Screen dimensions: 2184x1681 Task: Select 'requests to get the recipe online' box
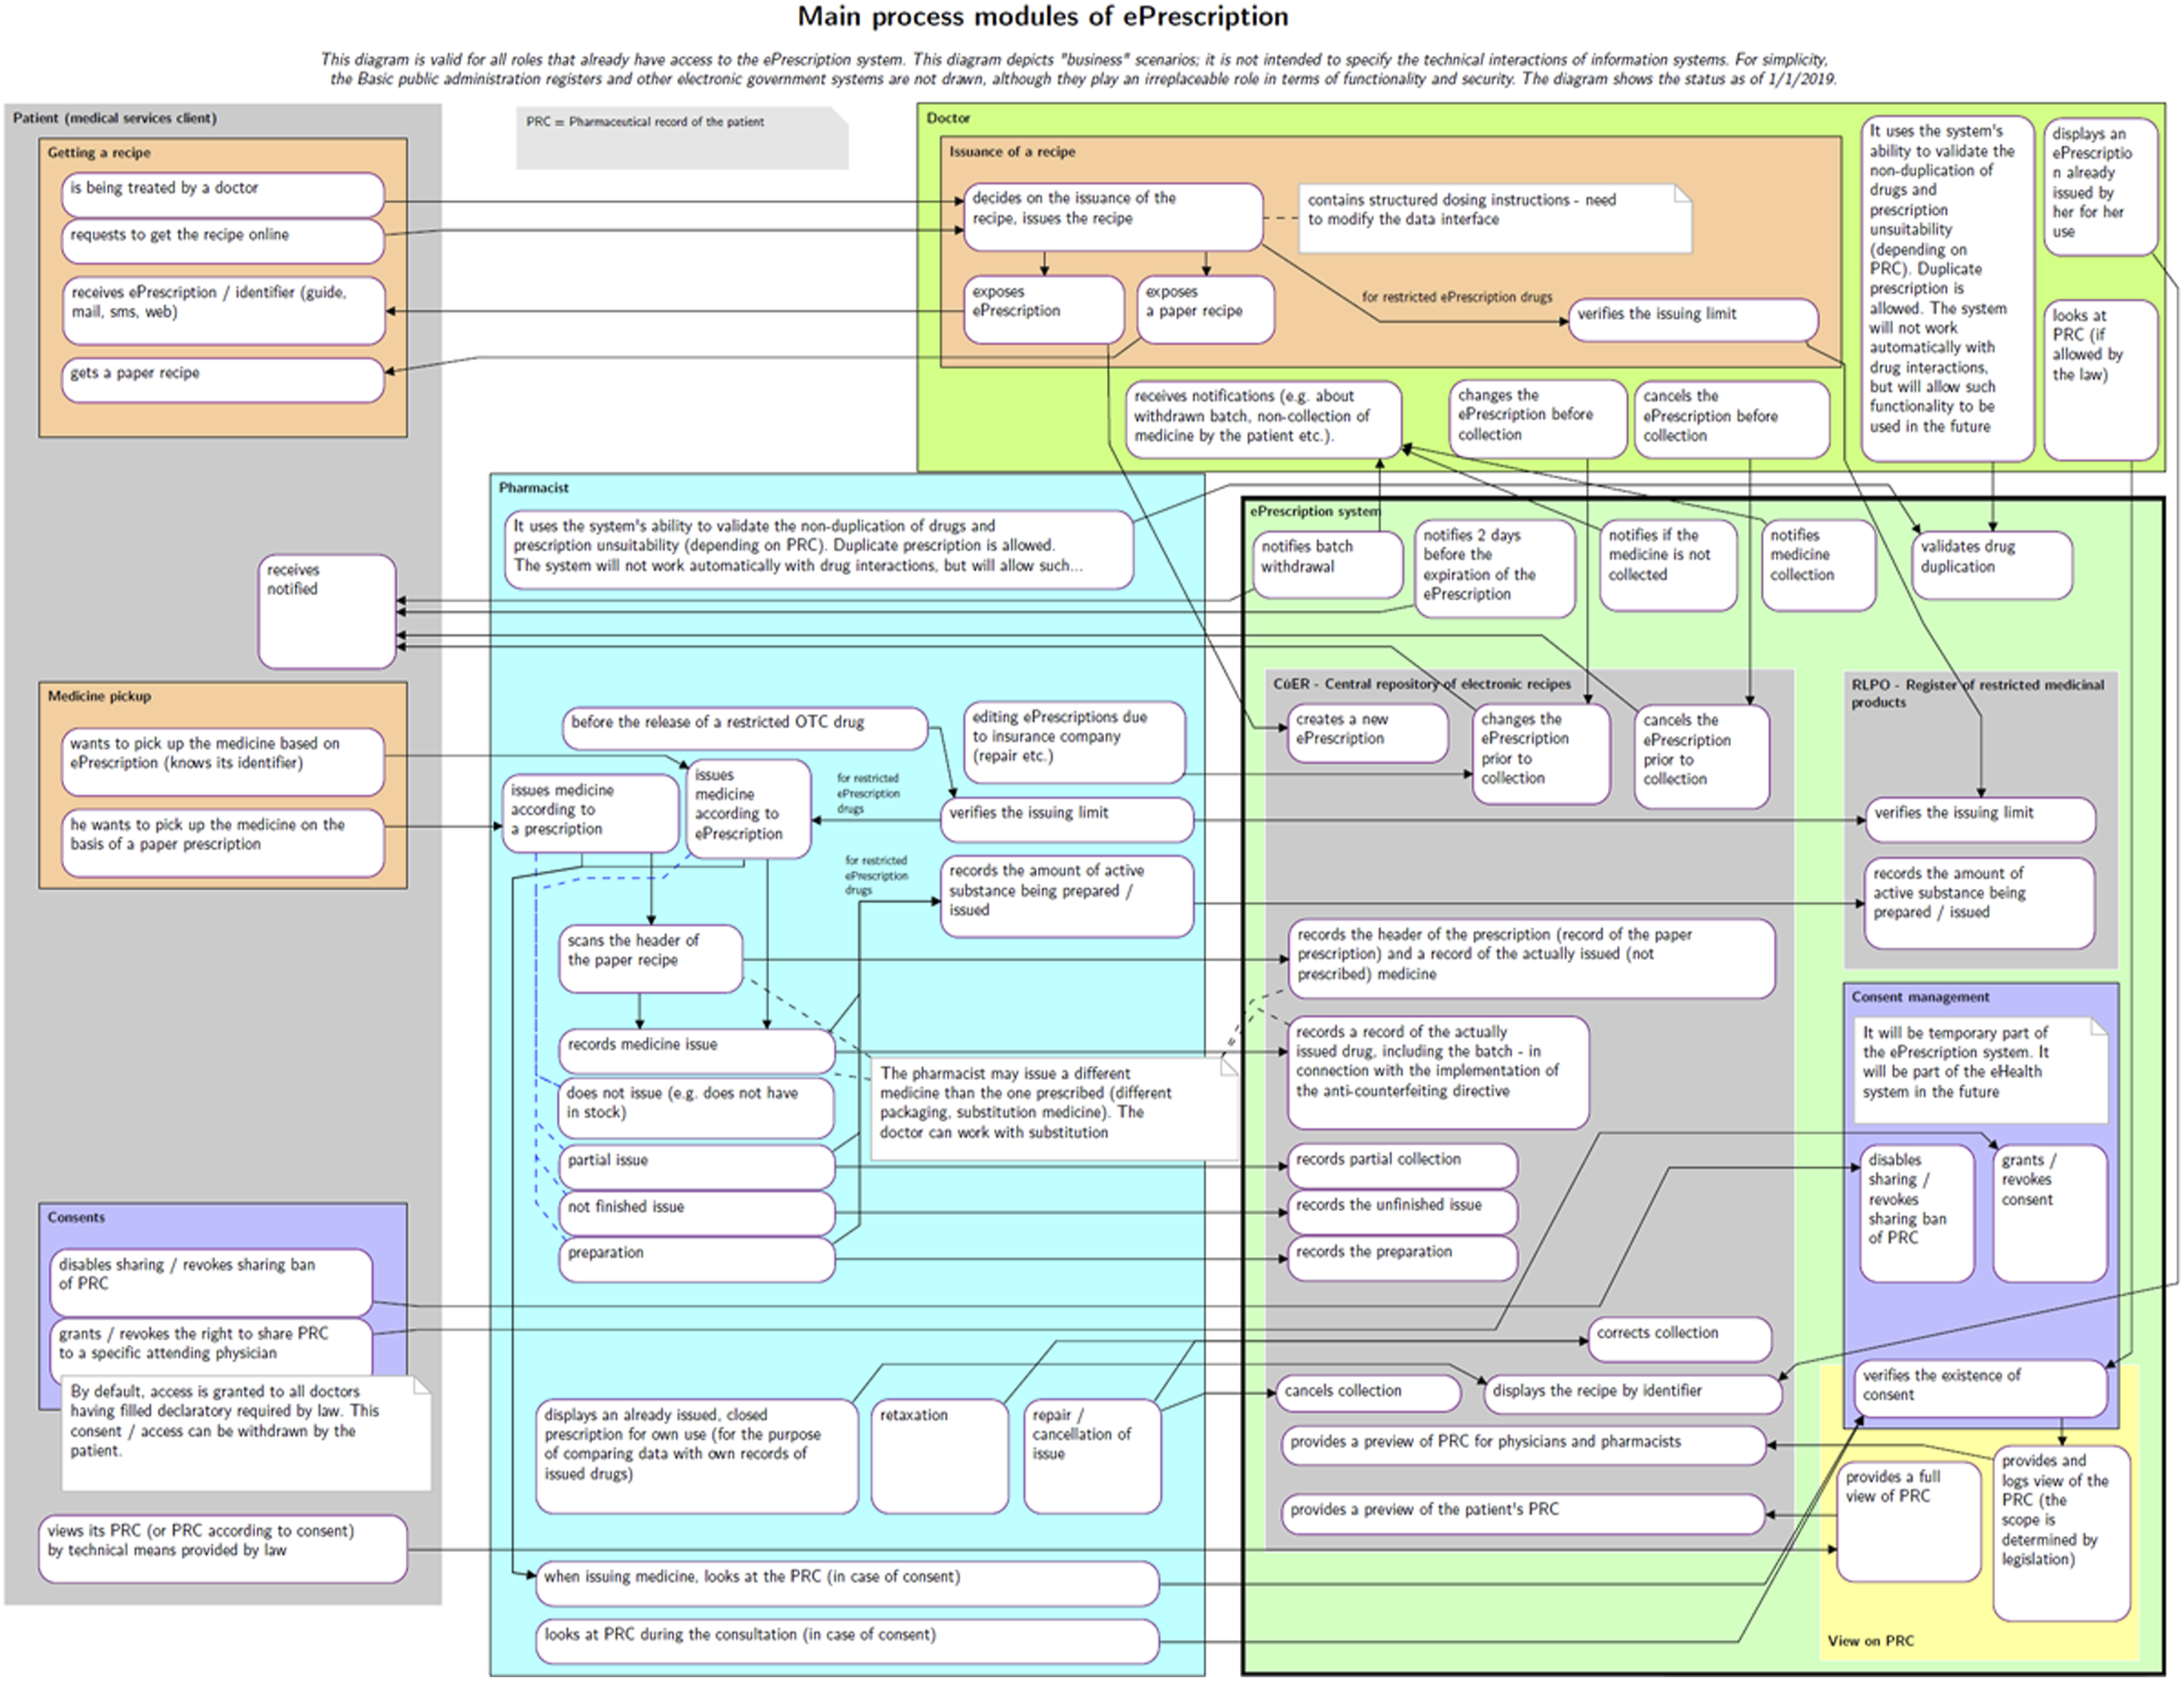[x=223, y=241]
